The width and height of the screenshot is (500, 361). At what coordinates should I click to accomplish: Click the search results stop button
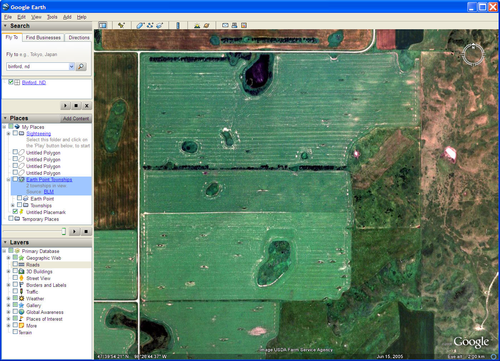[x=76, y=106]
